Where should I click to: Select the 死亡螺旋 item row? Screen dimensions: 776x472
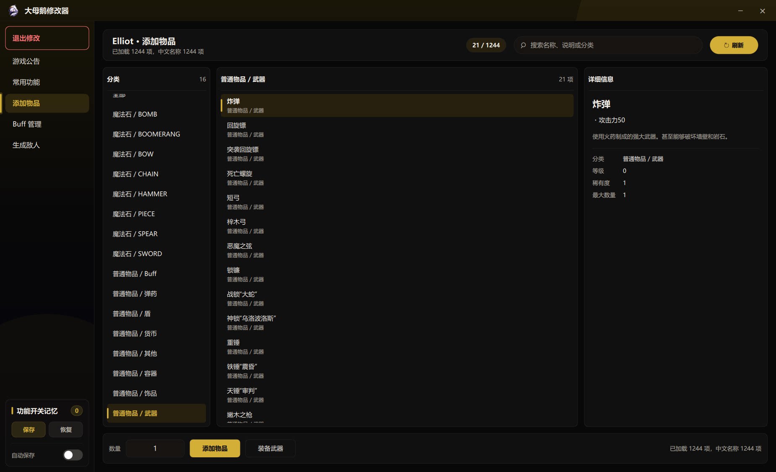[x=397, y=178]
